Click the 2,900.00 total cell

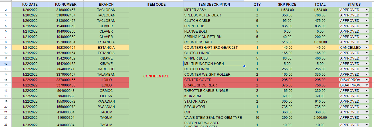click(x=320, y=118)
